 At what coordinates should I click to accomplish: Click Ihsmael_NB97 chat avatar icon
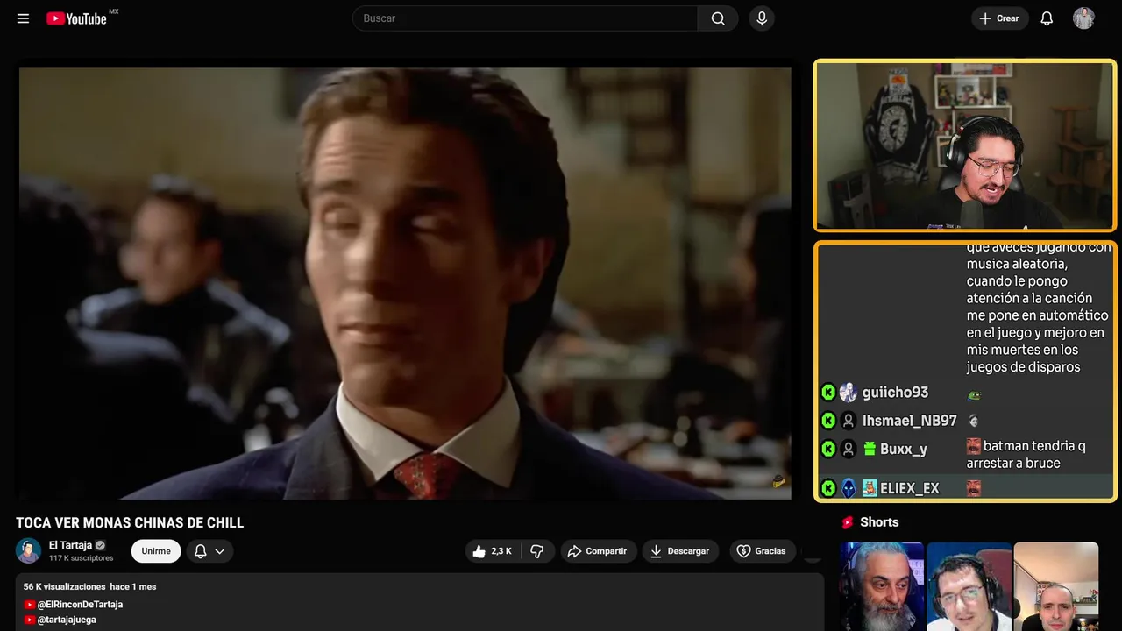[848, 421]
